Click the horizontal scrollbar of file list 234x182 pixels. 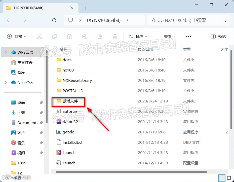click(x=131, y=172)
